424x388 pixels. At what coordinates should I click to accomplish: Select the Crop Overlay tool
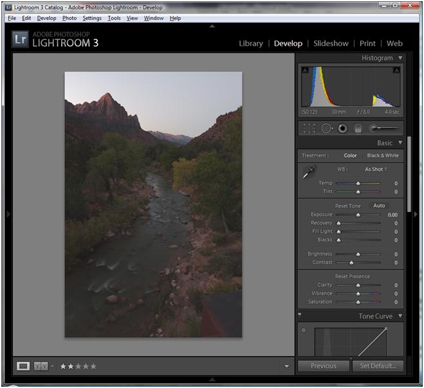click(309, 128)
